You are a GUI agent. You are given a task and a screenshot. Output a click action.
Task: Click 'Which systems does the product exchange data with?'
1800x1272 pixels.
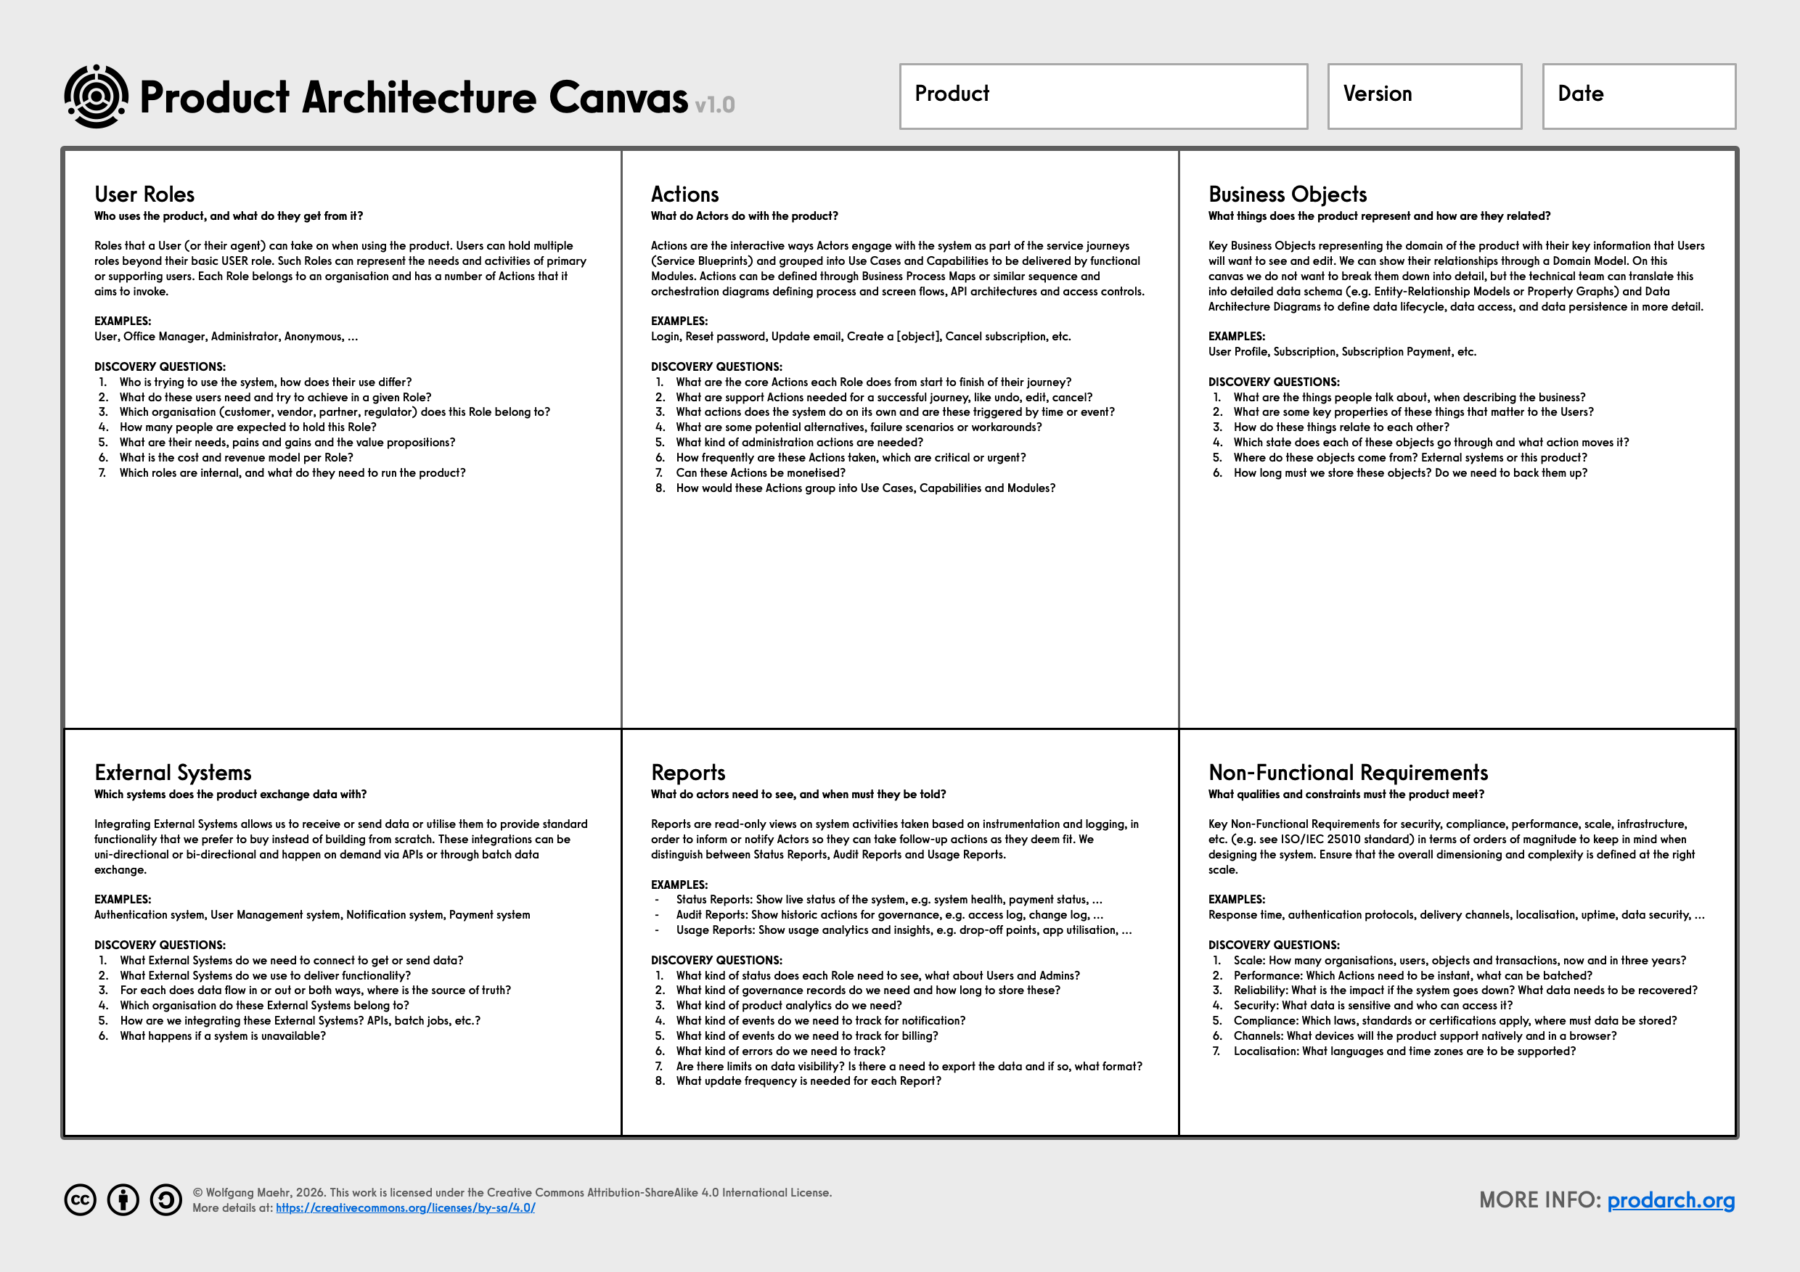point(231,795)
